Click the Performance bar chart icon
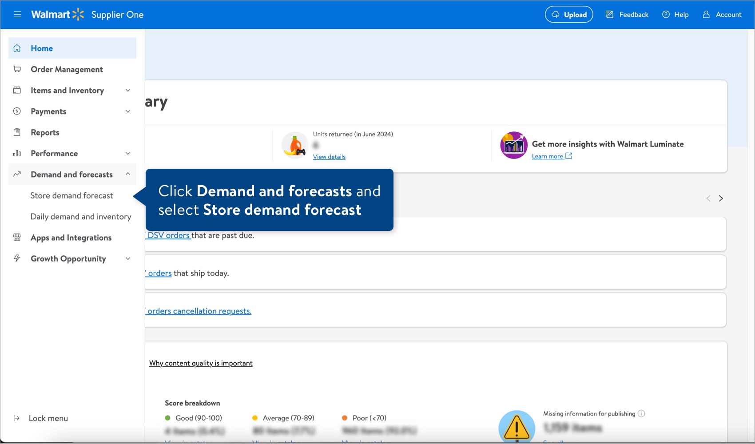This screenshot has height=444, width=755. [17, 153]
